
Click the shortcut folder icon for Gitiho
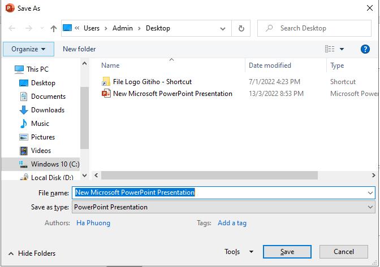point(106,81)
